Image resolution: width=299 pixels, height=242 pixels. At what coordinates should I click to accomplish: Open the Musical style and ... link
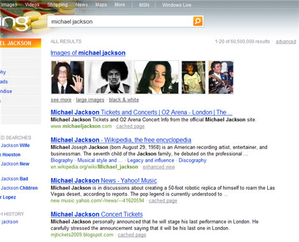click(x=100, y=160)
